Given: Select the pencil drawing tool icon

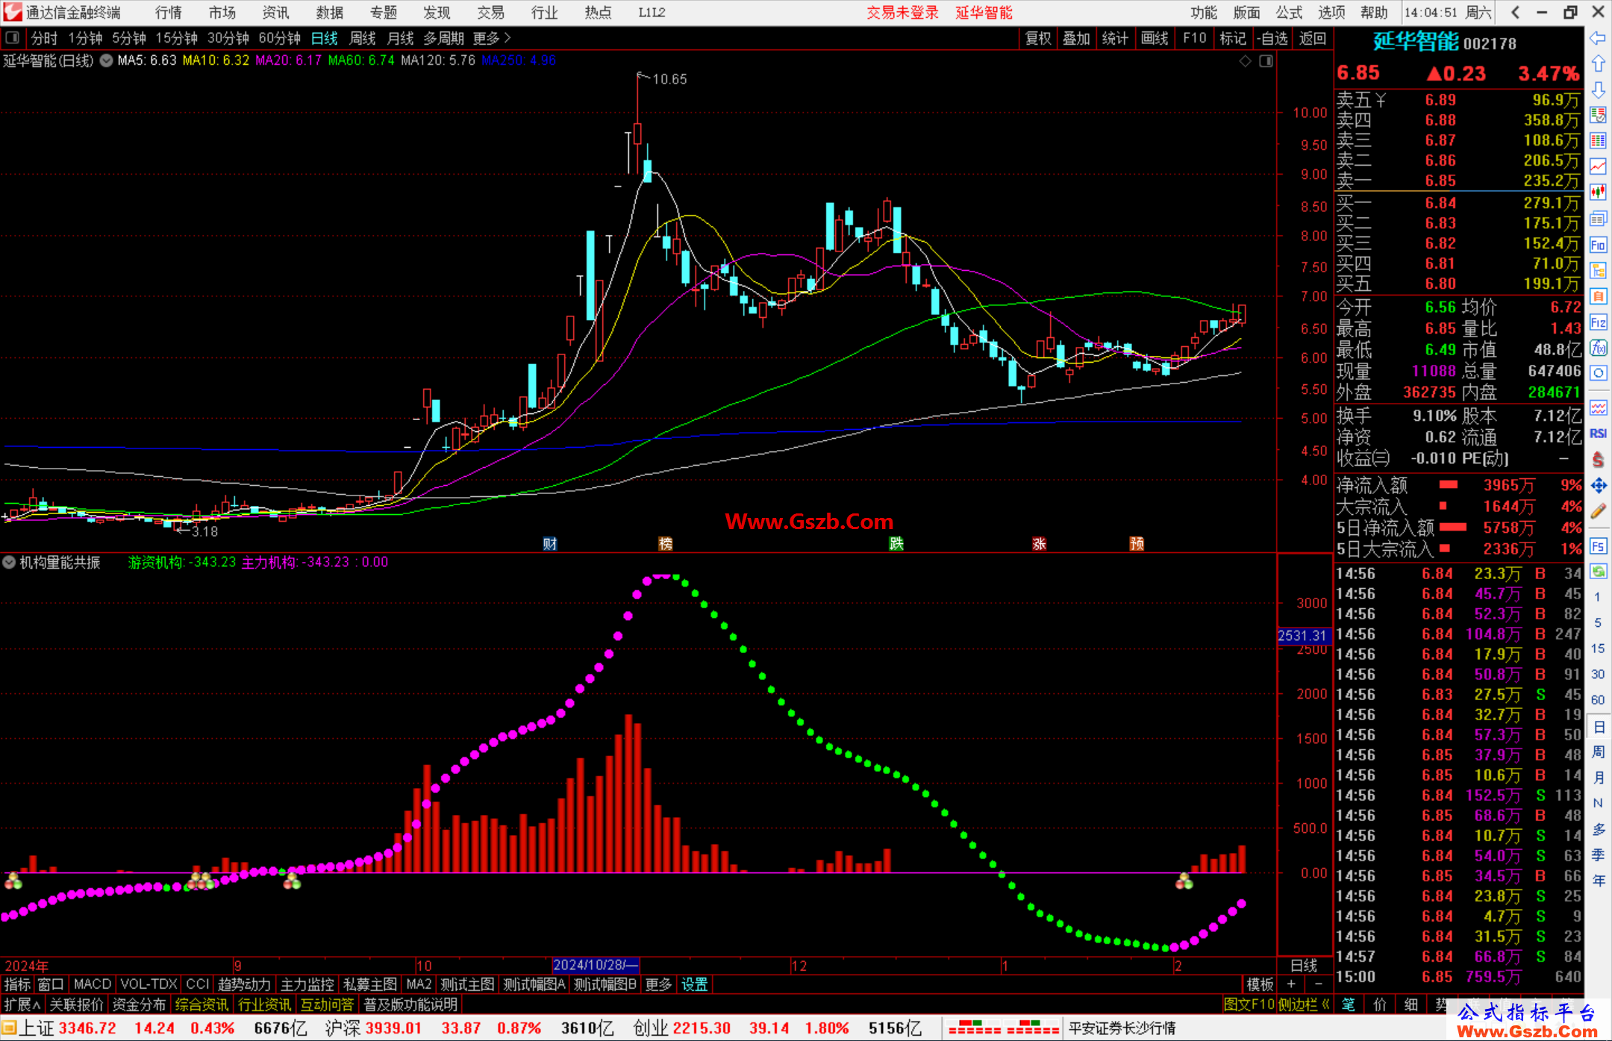Looking at the screenshot, I should coord(1598,511).
